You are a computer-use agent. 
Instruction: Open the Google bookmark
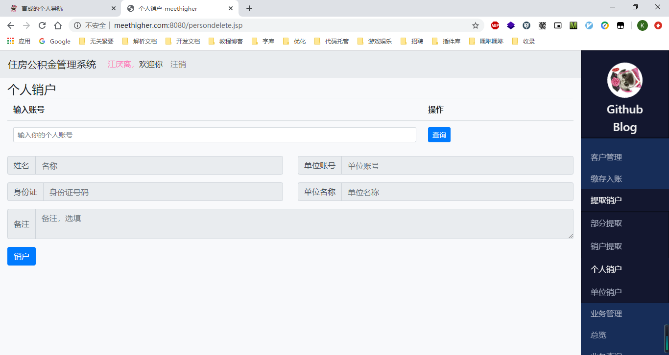(x=55, y=42)
